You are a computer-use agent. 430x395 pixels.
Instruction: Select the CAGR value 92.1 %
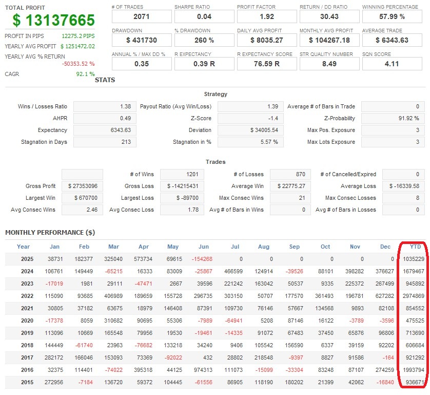point(85,74)
